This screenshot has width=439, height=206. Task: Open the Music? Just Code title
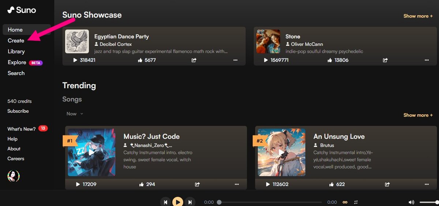(151, 136)
